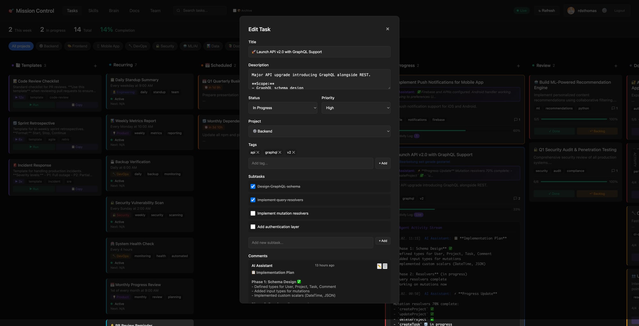Add a task to Review column
Image resolution: width=639 pixels, height=326 pixels.
(616, 66)
